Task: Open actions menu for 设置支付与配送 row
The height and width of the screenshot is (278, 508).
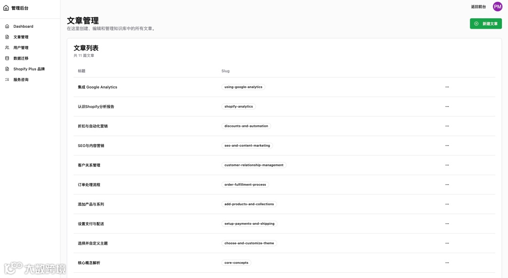Action: click(x=447, y=224)
